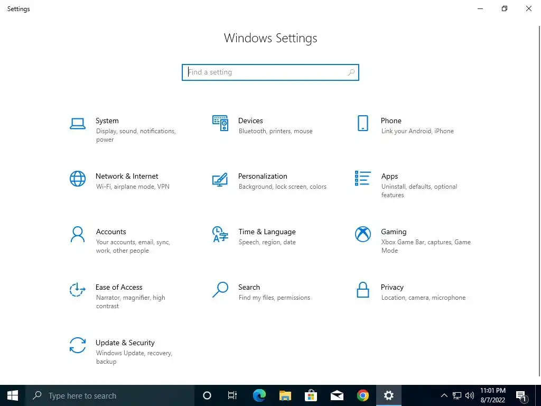This screenshot has width=541, height=406.
Task: Open the Ease of Access icon
Action: 78,289
